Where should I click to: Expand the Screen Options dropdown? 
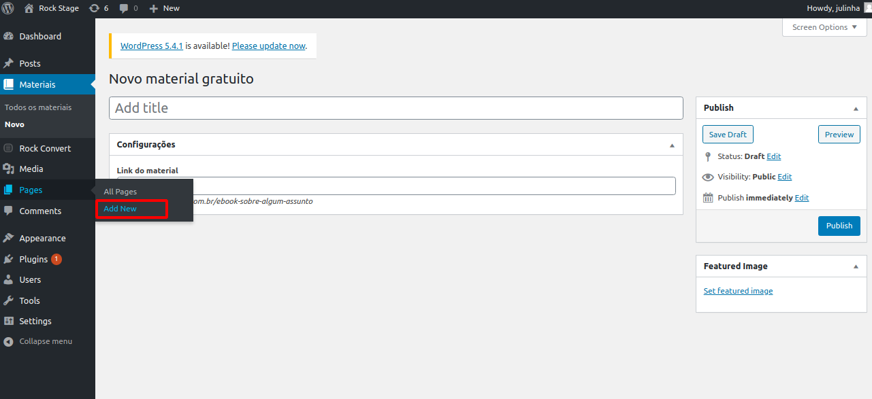tap(824, 27)
